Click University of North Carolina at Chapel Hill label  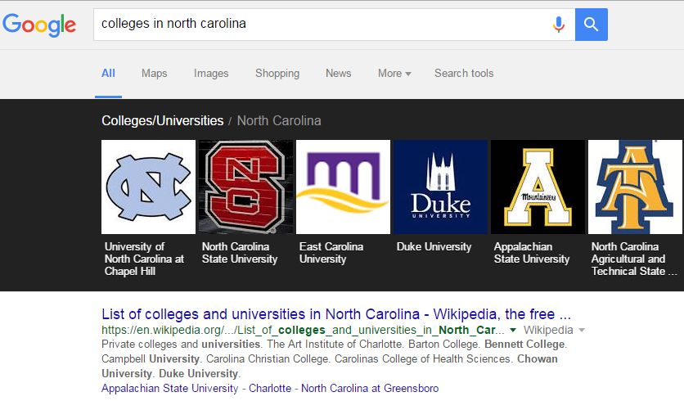click(x=144, y=259)
